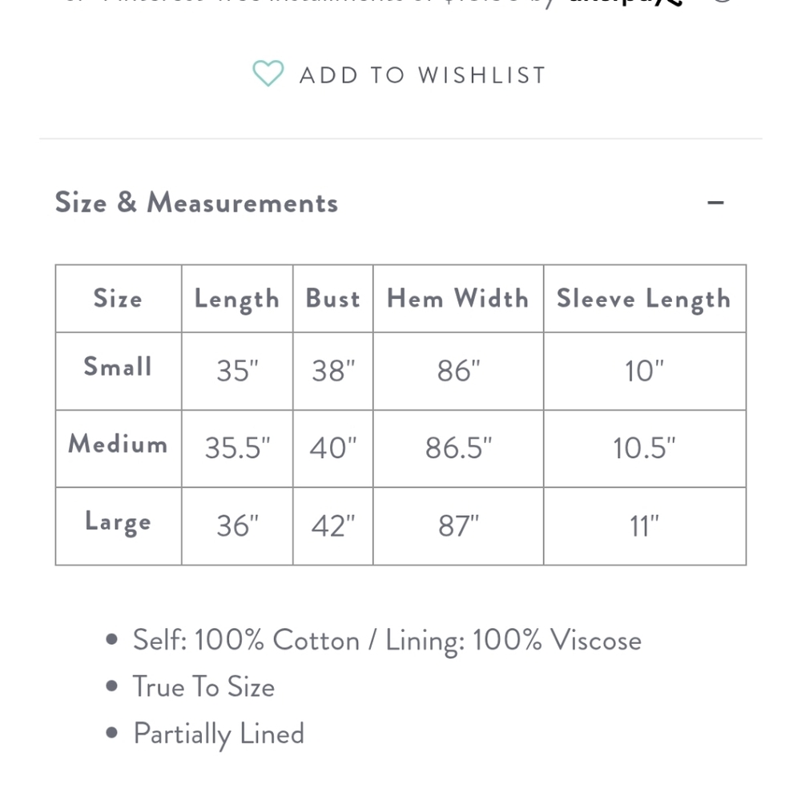Click the Size column header
The height and width of the screenshot is (801, 801).
pos(118,298)
